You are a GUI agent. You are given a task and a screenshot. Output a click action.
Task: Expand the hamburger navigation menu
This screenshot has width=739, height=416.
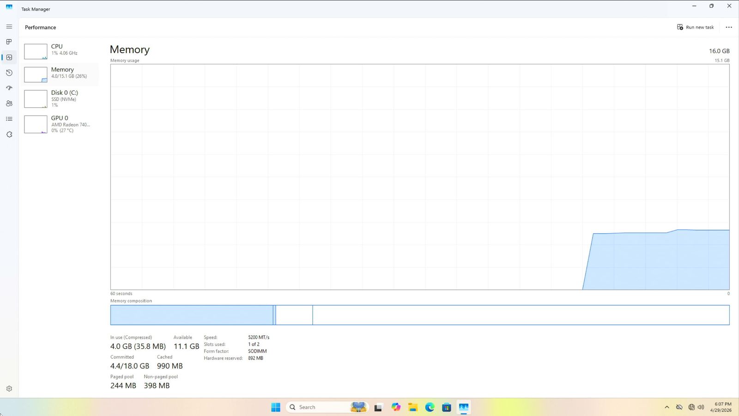[x=9, y=27]
